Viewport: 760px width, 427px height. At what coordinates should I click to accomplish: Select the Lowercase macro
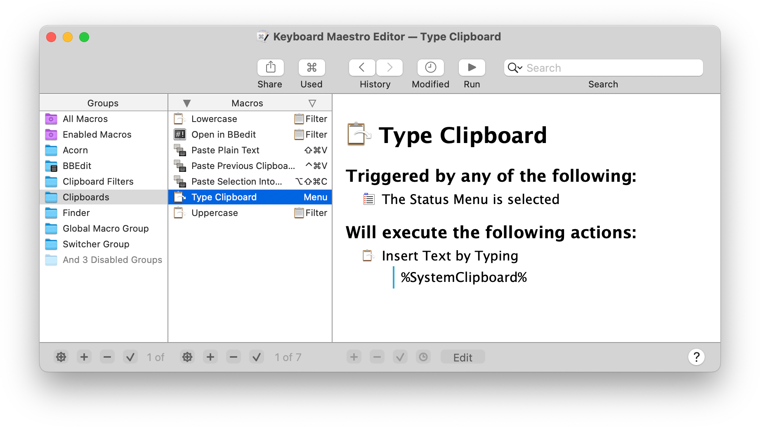pyautogui.click(x=250, y=119)
